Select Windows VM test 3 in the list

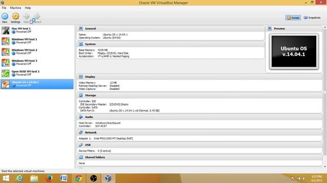[x=37, y=63]
